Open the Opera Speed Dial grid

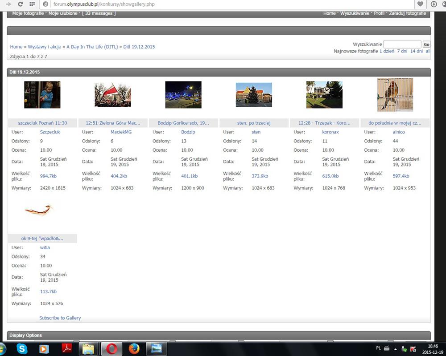point(32,4)
